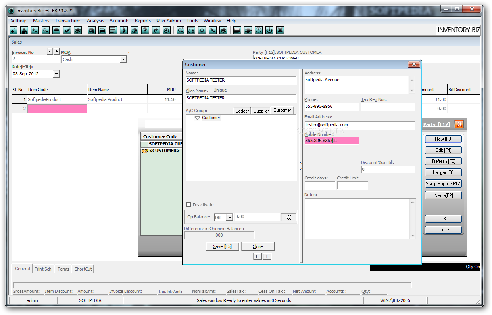Click the balance scales toolbar icon

click(191, 30)
